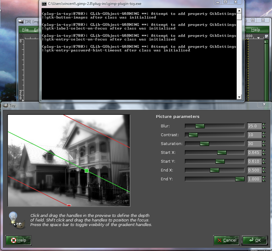272x251 pixels.
Task: Click the OK button
Action: (255, 240)
